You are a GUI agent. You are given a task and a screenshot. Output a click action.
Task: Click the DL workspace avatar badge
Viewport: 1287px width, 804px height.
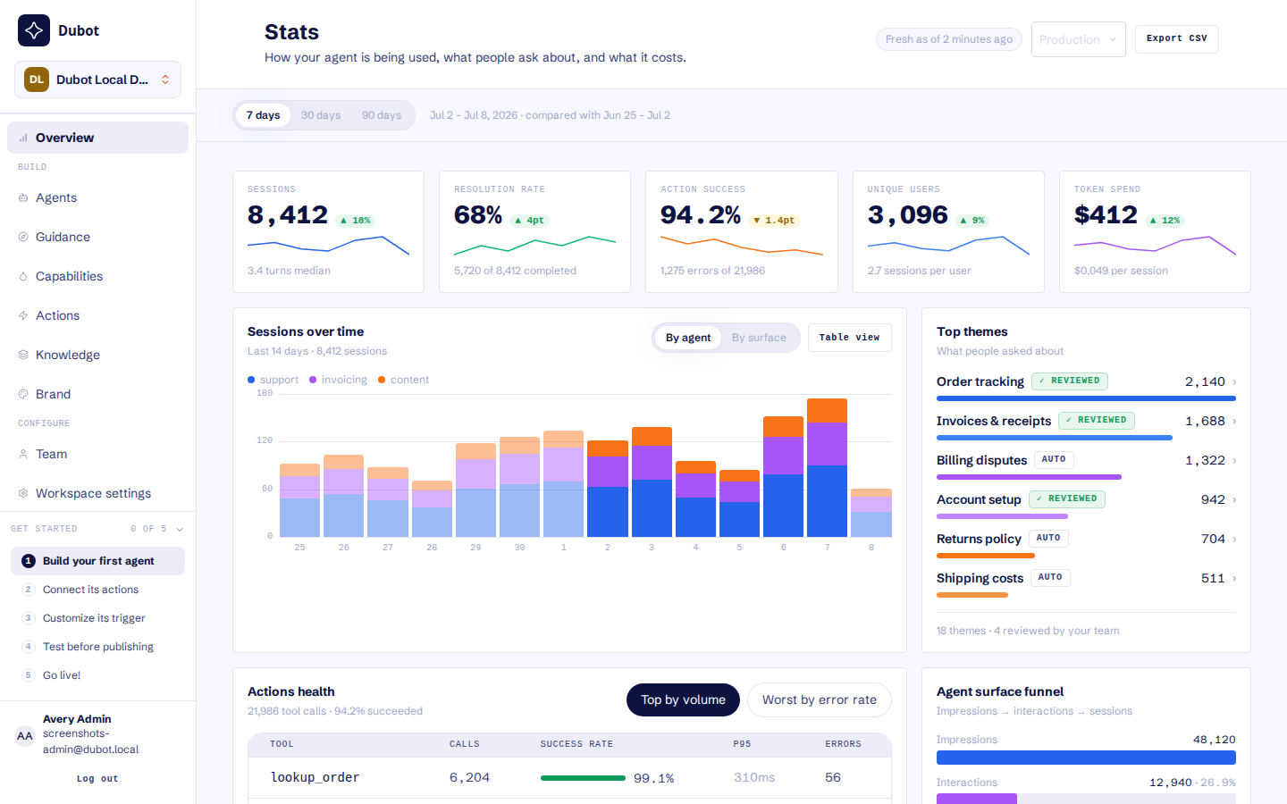37,80
